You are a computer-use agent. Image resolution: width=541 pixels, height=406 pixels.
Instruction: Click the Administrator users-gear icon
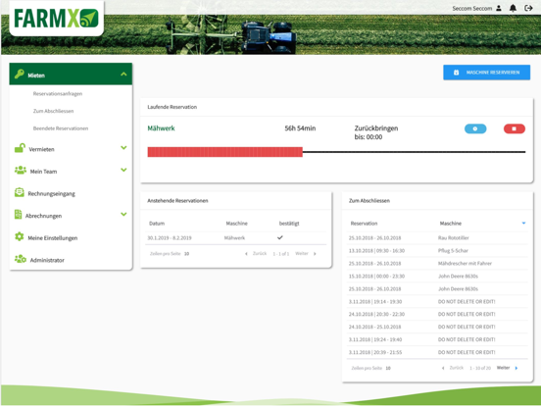coord(21,259)
